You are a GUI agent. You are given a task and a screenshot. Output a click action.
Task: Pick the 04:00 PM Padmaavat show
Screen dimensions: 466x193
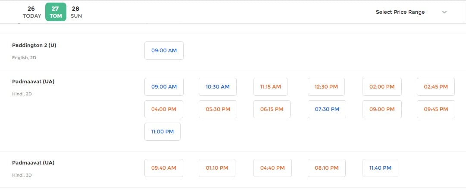point(164,109)
